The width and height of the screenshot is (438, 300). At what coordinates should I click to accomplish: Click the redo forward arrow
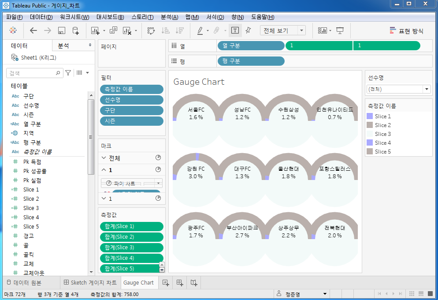(48, 30)
